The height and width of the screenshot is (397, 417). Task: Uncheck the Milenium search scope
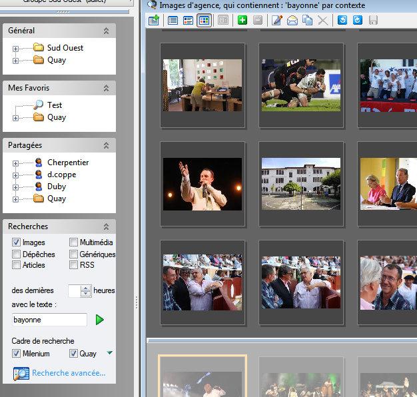pyautogui.click(x=16, y=354)
